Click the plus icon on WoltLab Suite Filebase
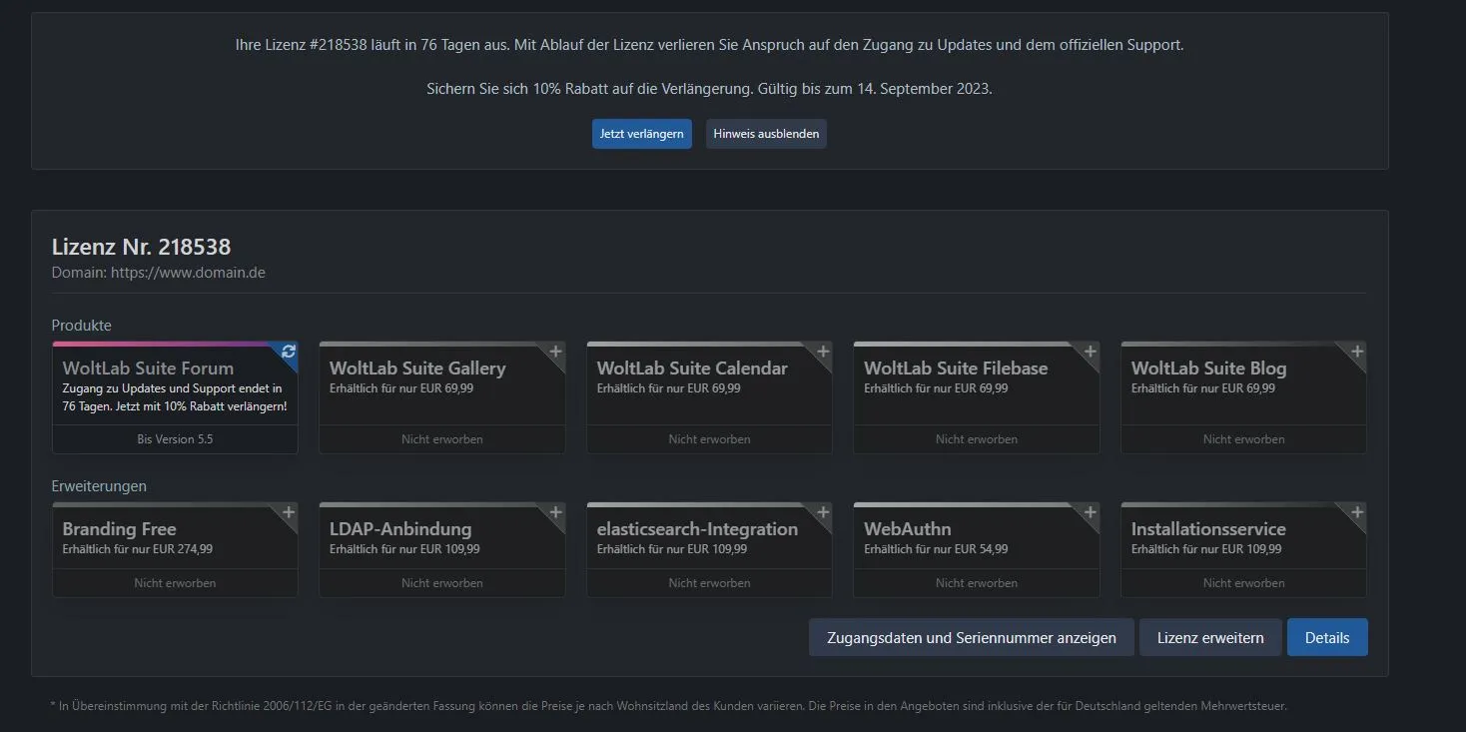This screenshot has width=1466, height=732. coord(1090,352)
